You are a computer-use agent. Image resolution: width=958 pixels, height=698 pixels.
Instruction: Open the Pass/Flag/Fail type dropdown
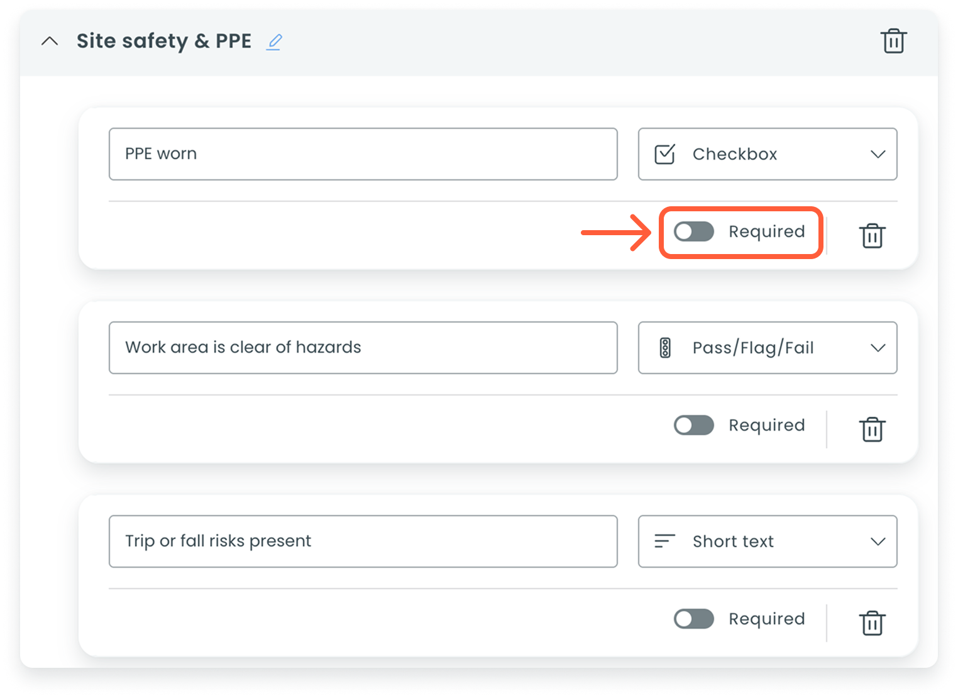(878, 348)
